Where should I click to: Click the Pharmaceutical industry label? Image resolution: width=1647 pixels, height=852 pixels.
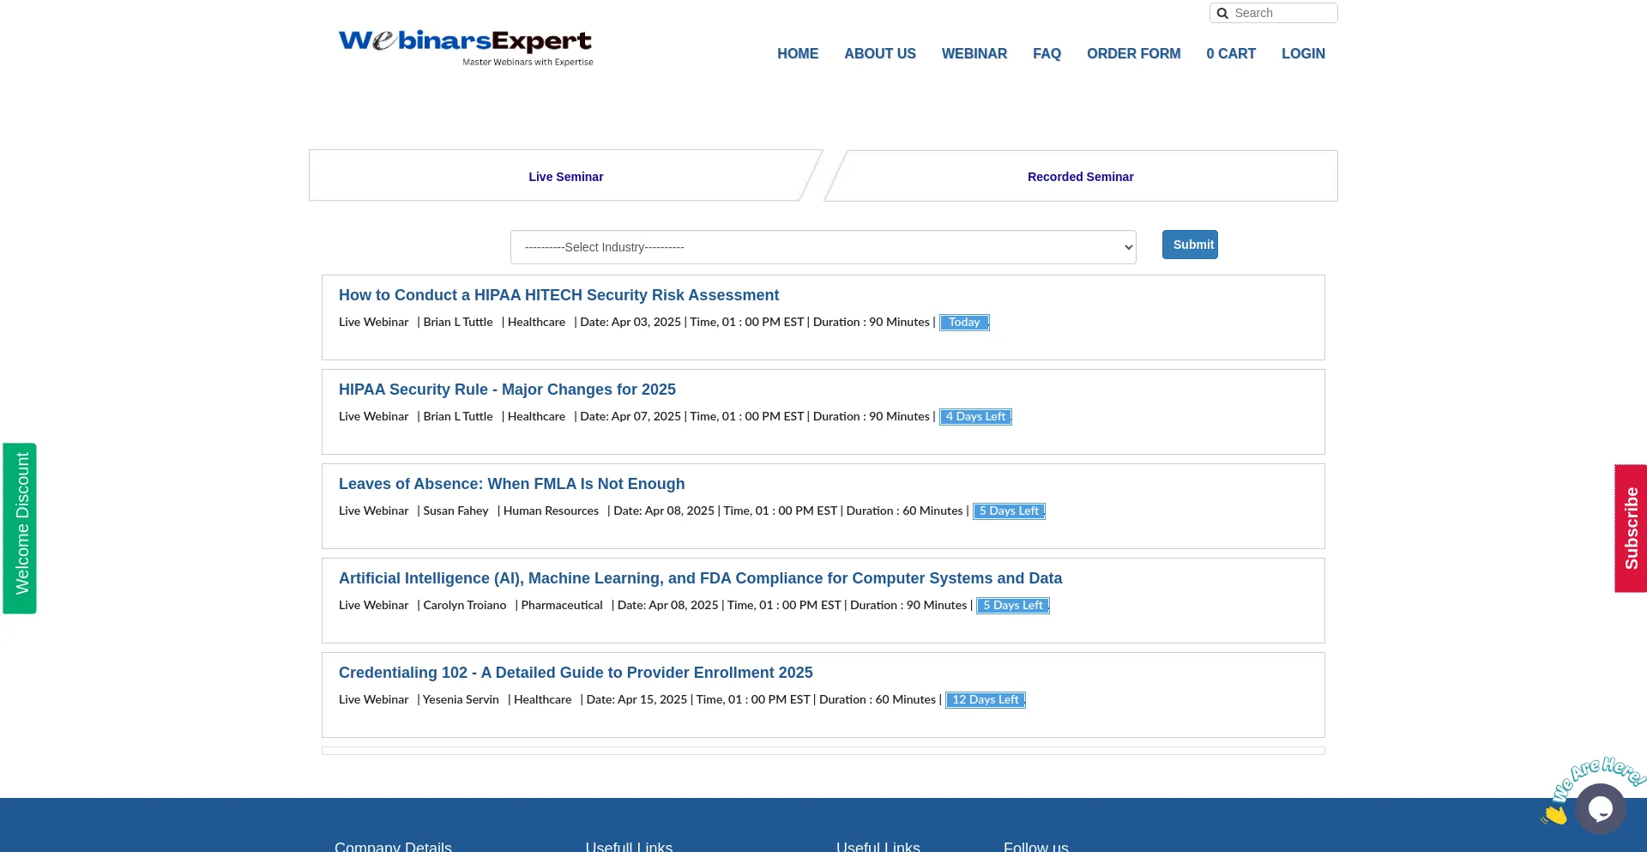[x=562, y=605]
